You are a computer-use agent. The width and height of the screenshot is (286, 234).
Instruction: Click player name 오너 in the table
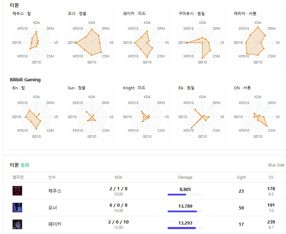[x=53, y=208]
